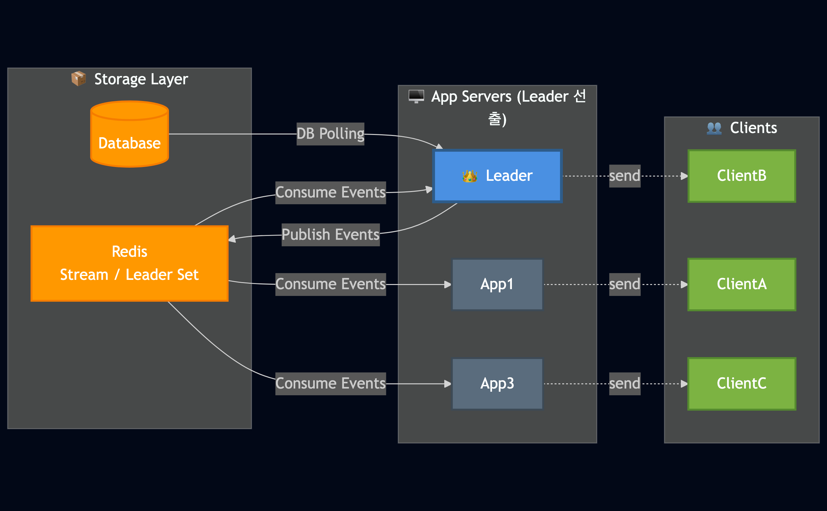Click Consume Events label pointing to App3

point(330,384)
